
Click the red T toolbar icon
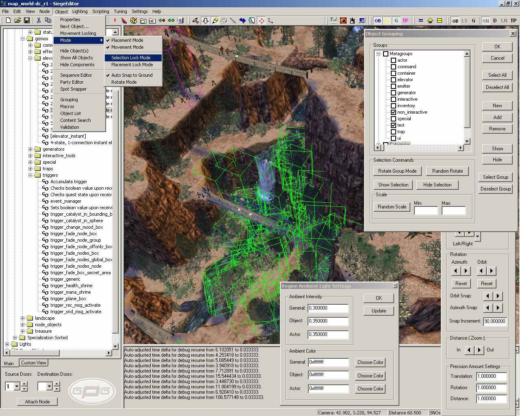115,20
